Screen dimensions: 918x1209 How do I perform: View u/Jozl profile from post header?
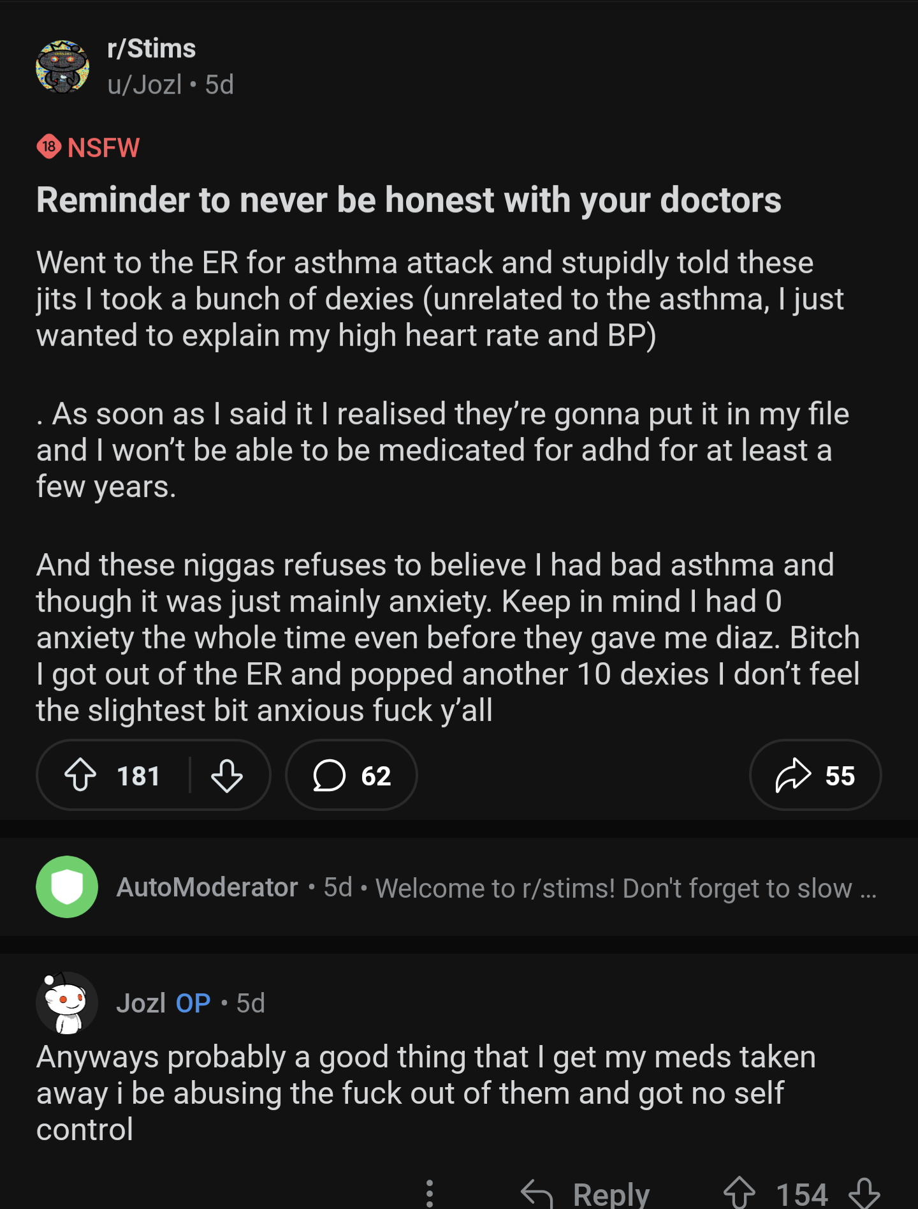[145, 85]
